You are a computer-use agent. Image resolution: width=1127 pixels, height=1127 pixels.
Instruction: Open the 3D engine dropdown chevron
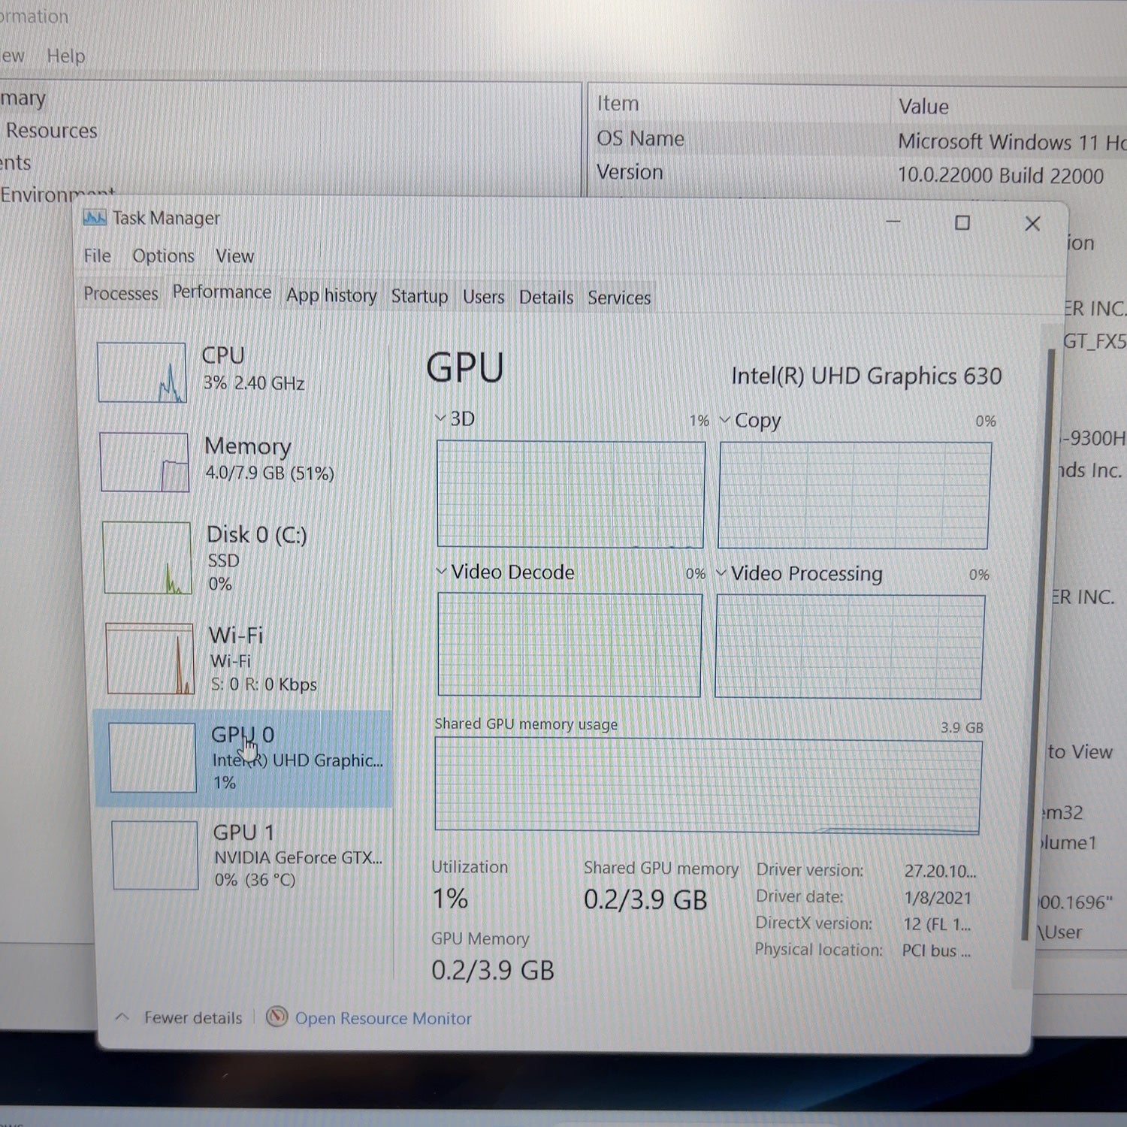tap(440, 418)
